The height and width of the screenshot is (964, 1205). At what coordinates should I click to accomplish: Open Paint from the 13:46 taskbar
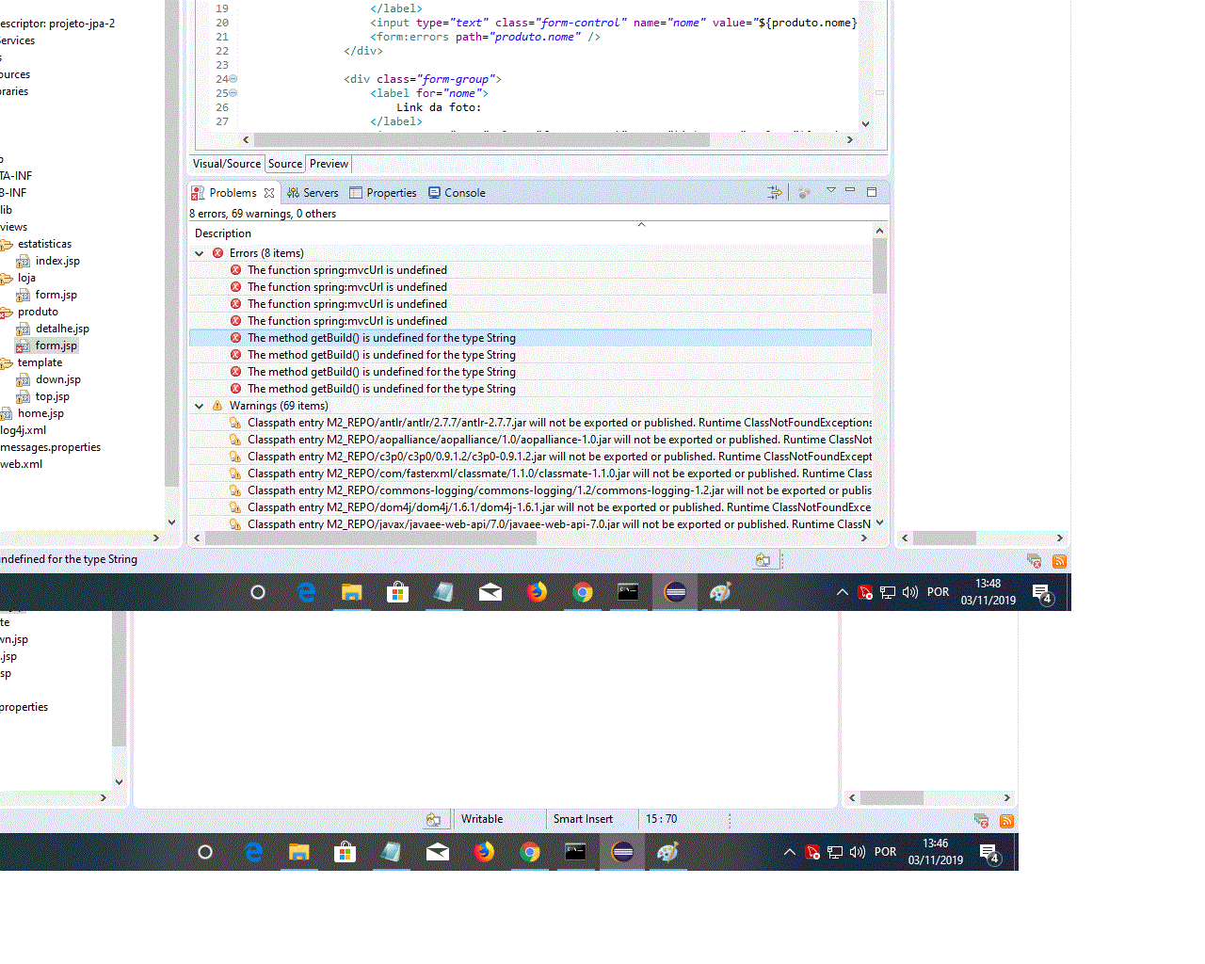[x=667, y=852]
